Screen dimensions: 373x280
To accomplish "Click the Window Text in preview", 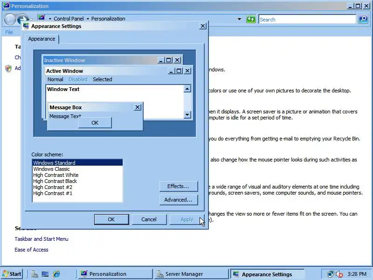I will click(63, 89).
